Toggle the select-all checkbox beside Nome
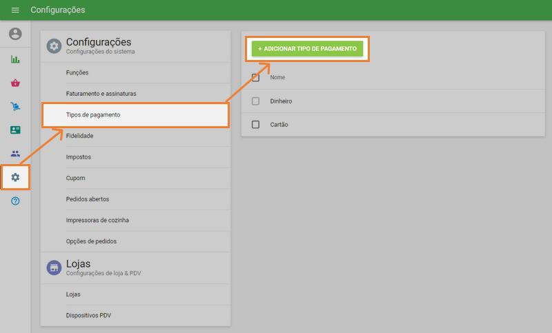This screenshot has width=552, height=333. point(255,77)
